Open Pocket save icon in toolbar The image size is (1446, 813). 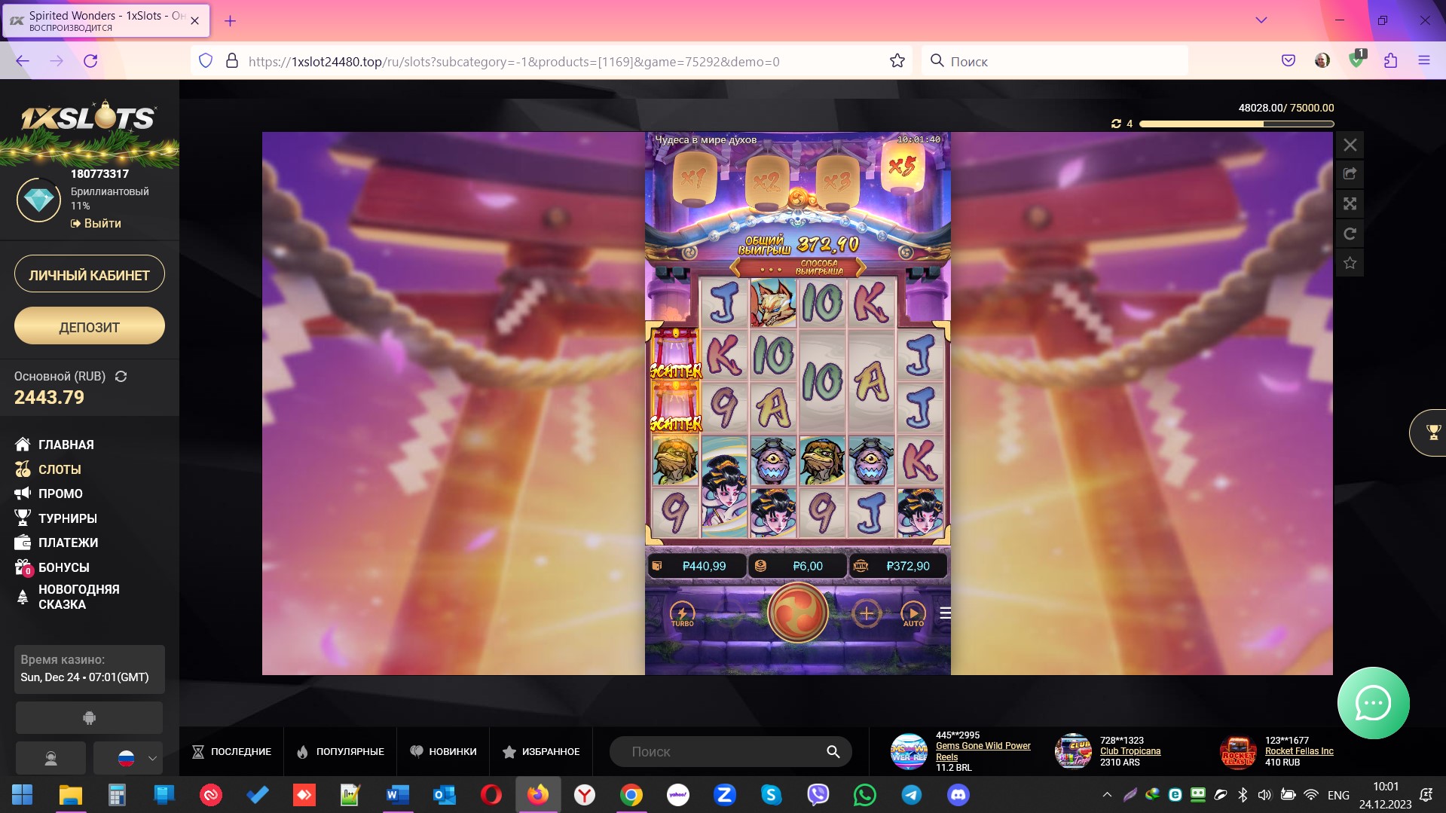[x=1289, y=61]
